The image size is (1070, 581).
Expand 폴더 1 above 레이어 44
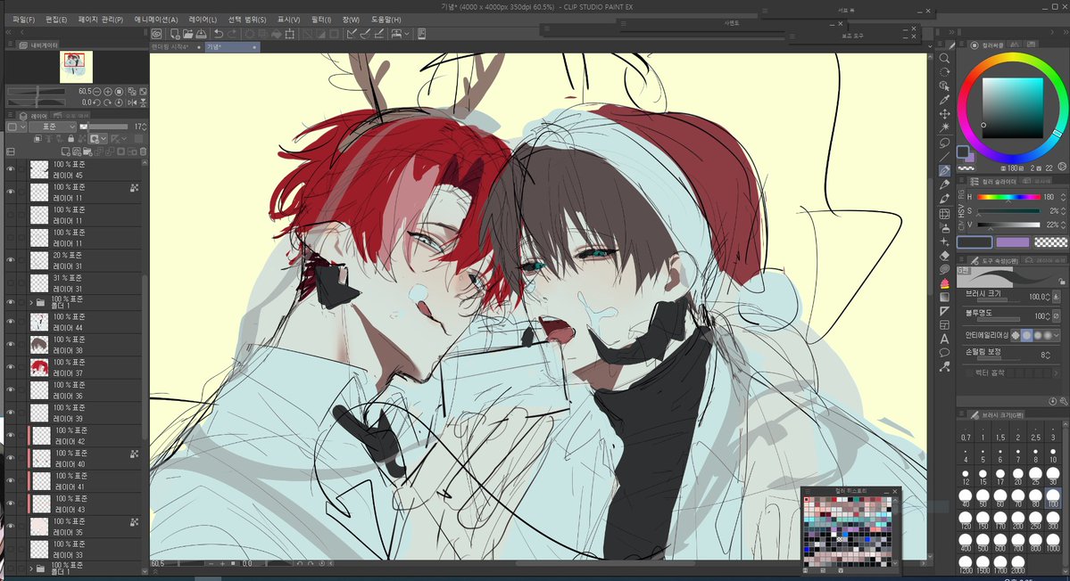click(31, 302)
